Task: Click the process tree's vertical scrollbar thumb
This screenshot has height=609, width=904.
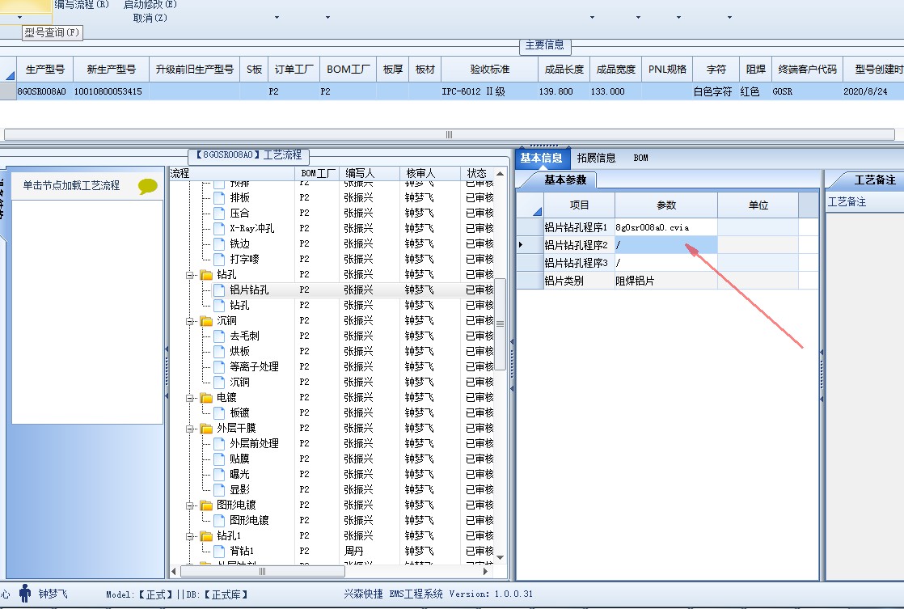Action: point(500,324)
